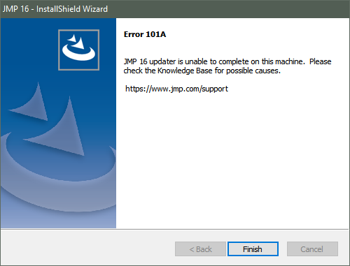Click the empty white area below the URL
The width and height of the screenshot is (350, 266).
(232, 161)
